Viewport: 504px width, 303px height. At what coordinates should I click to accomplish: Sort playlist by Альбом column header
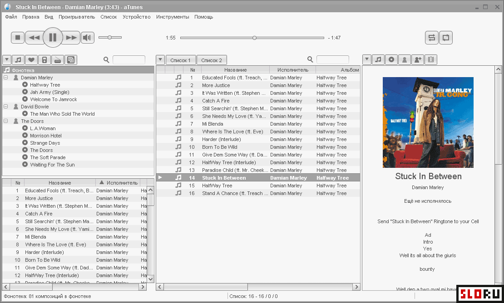pos(338,70)
